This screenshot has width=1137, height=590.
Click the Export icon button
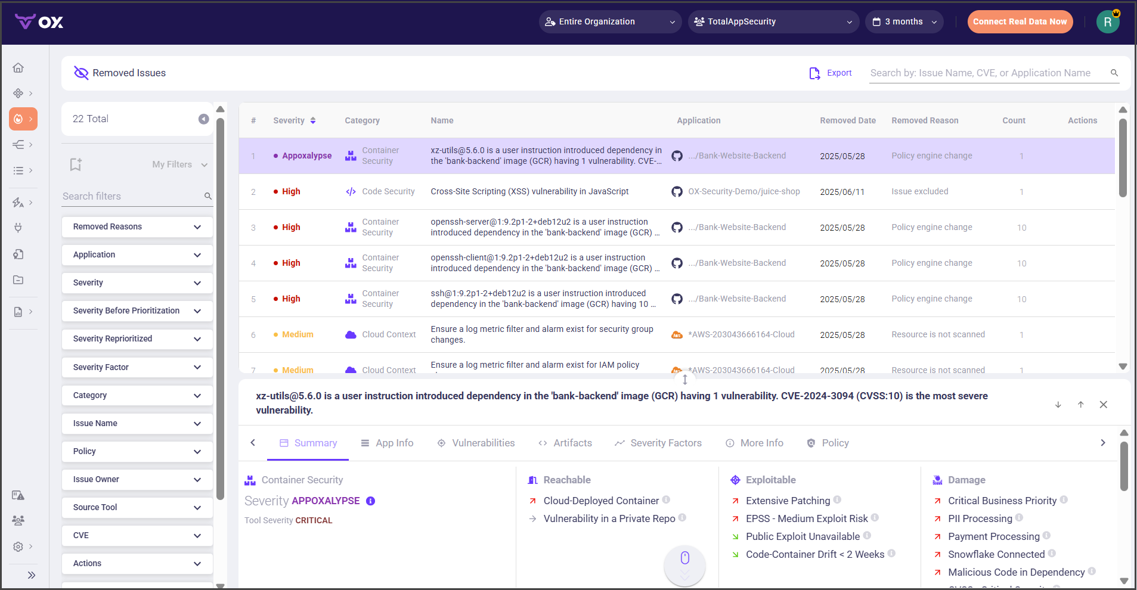tap(814, 73)
